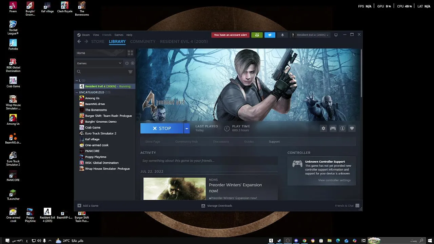Open the announcements megaphone button
This screenshot has height=244, width=434.
point(270,35)
